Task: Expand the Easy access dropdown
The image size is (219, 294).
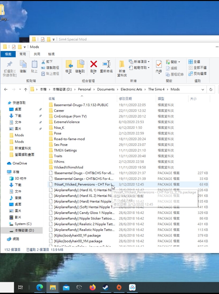Action: pos(149,68)
